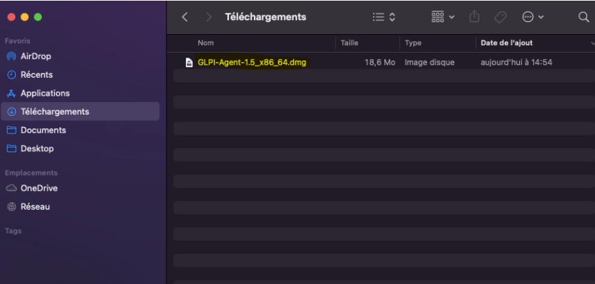Viewport: 595px width, 284px height.
Task: Zoom window with green button
Action: pos(38,17)
